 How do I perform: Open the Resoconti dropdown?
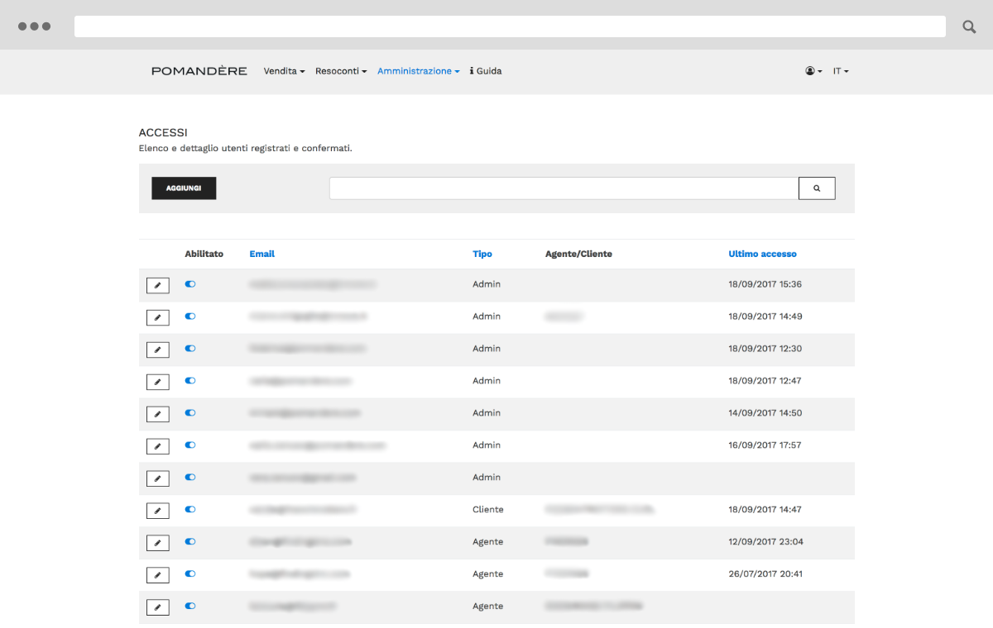340,71
